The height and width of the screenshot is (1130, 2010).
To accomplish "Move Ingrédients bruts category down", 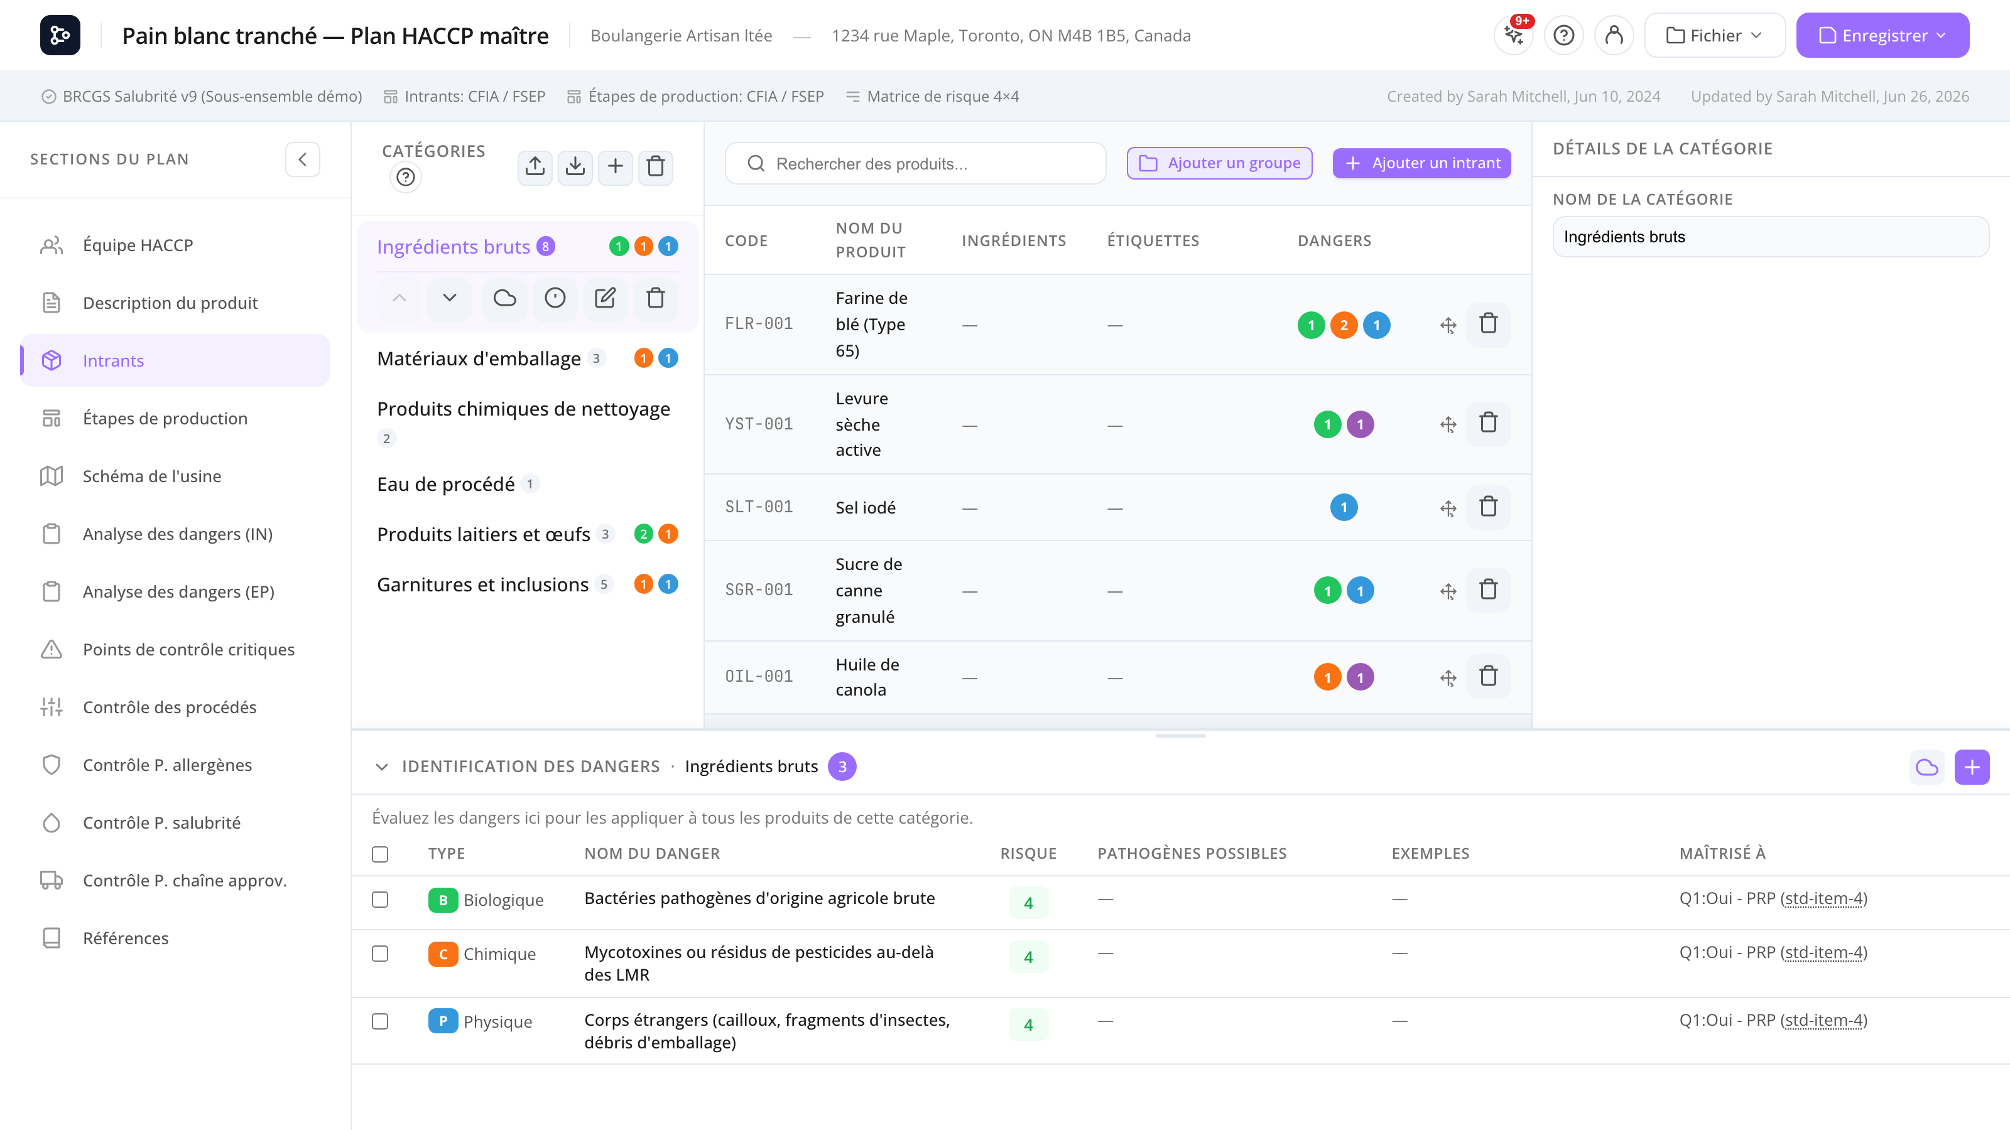I will coord(450,298).
